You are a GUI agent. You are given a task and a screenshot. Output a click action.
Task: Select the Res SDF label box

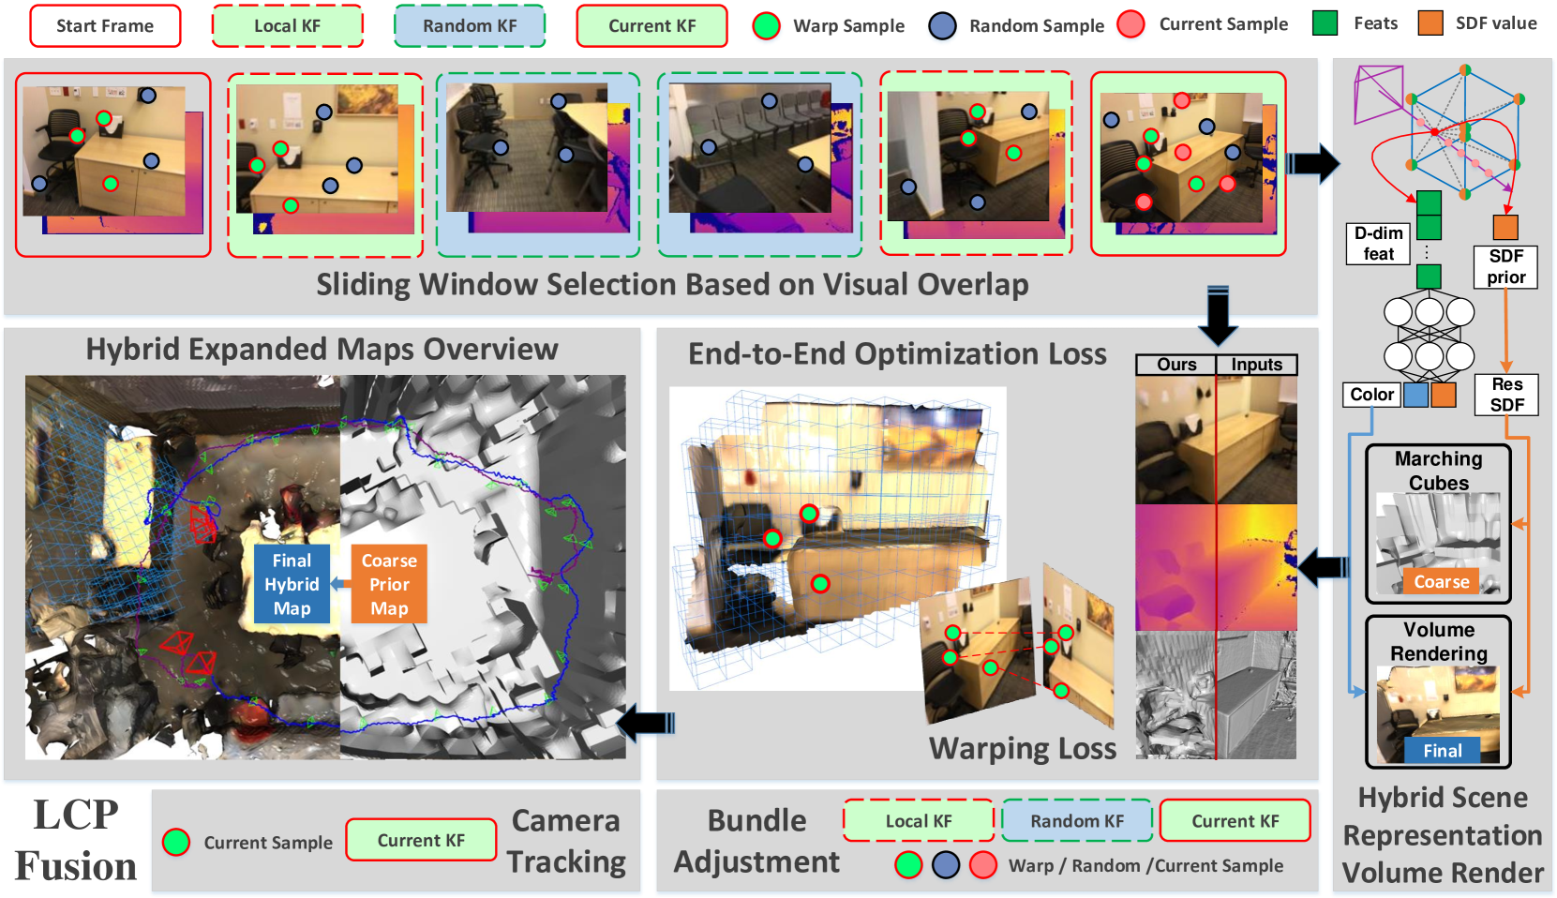[x=1506, y=395]
